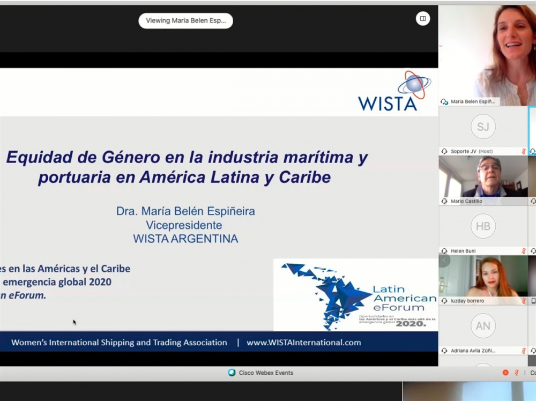Click the Latin American eForum logo
Viewport: 536px width, 401px height.
click(355, 295)
